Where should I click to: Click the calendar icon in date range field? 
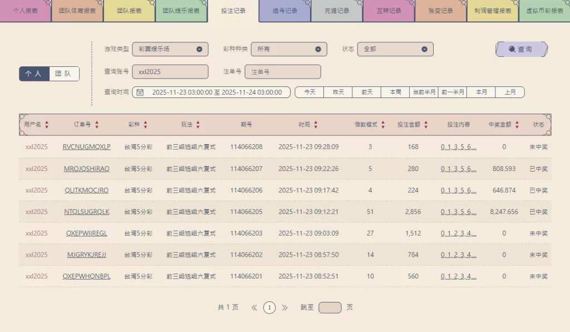tap(140, 92)
